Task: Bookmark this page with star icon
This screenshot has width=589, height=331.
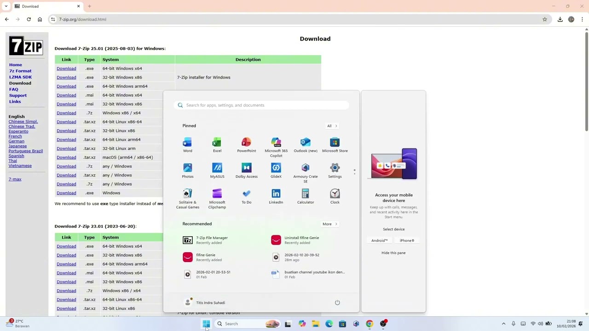Action: coord(544,19)
